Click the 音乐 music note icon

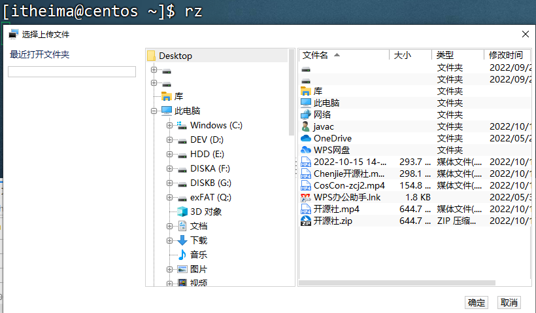point(182,255)
